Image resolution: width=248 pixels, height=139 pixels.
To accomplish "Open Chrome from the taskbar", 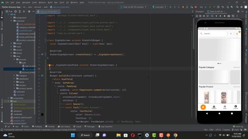I will click(x=175, y=135).
